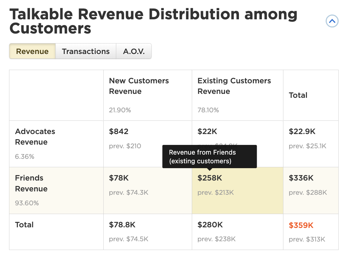
Task: Click the Existing Customers Revenue column header
Action: point(234,86)
